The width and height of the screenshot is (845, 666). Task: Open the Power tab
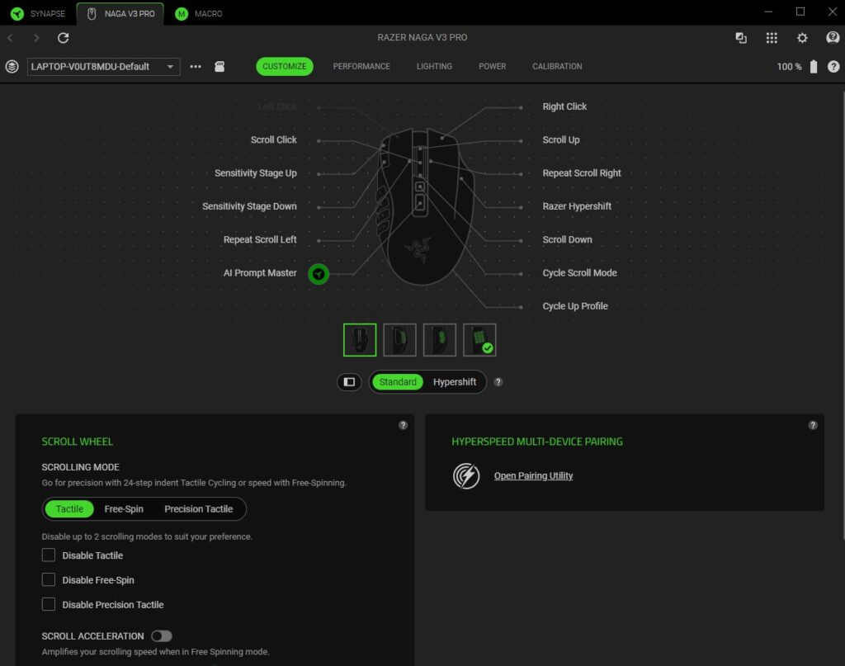[493, 66]
